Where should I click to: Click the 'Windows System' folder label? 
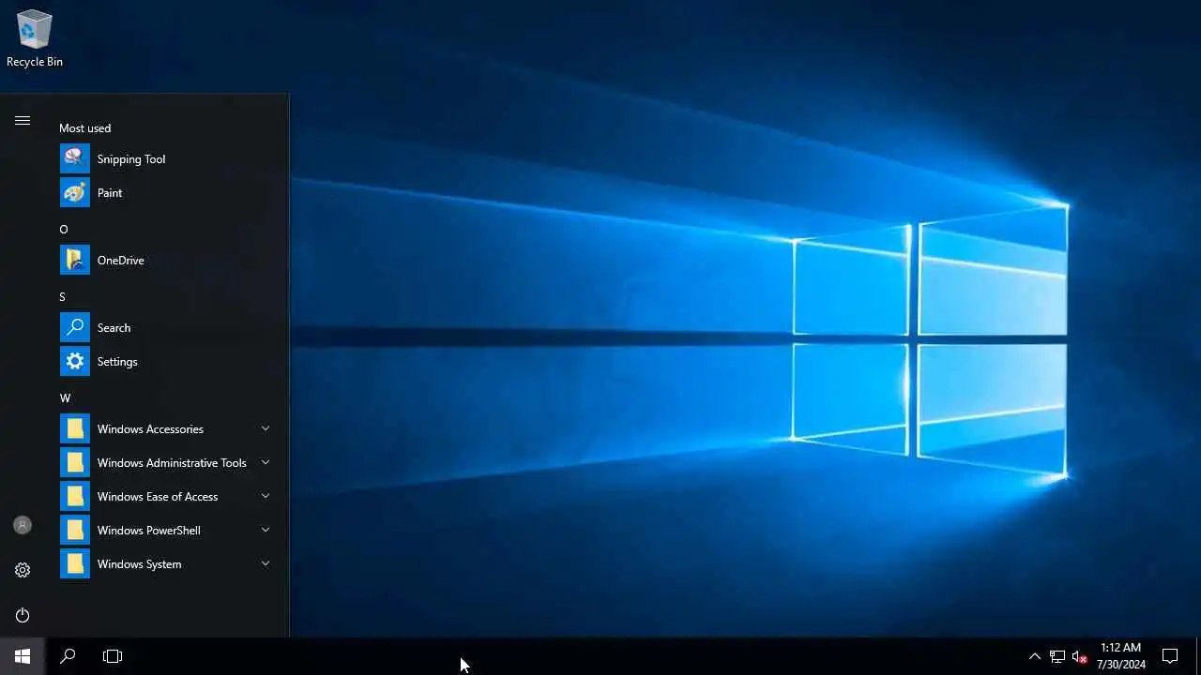140,564
